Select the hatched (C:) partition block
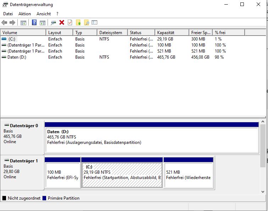Screen dimensions: 268x211 click(122, 173)
